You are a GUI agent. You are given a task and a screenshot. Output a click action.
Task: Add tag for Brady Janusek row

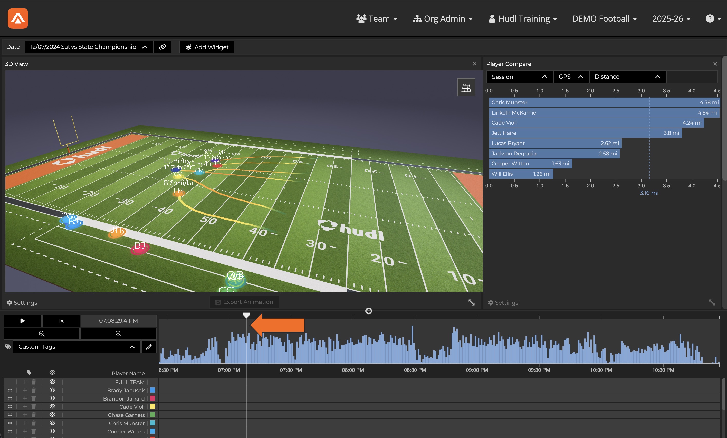[25, 390]
